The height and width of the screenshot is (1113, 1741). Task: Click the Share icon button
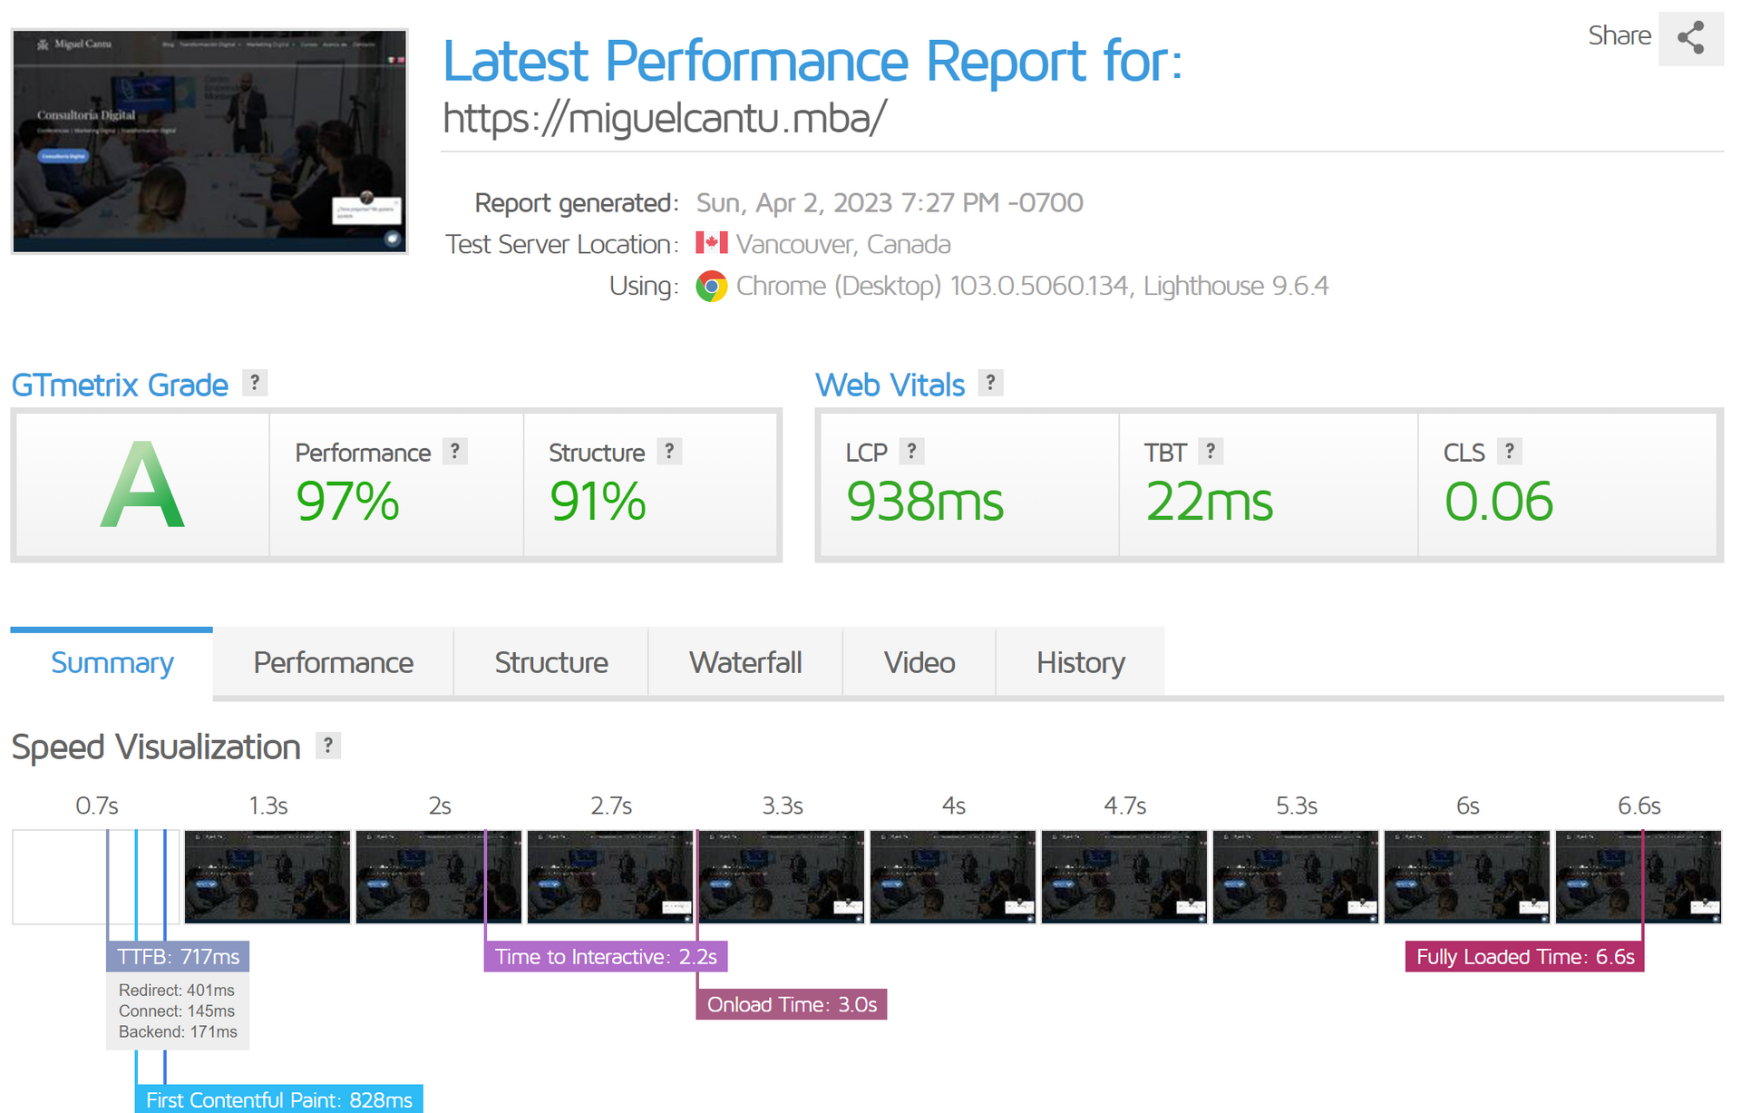1690,38
